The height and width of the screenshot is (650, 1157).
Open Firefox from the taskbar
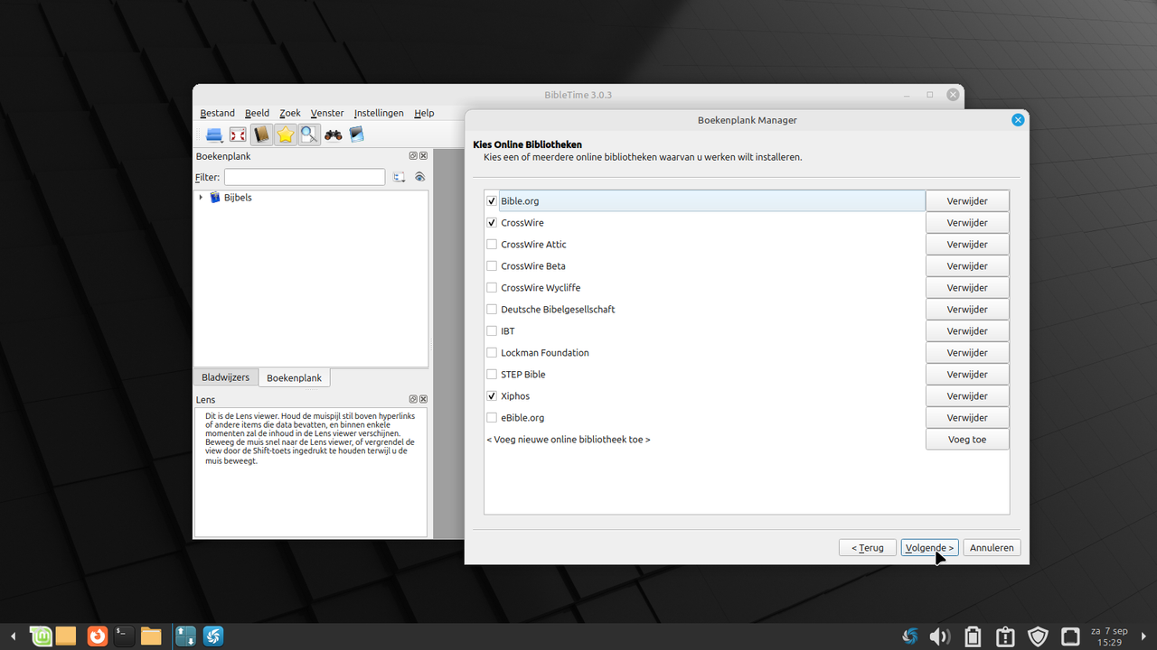(x=97, y=636)
